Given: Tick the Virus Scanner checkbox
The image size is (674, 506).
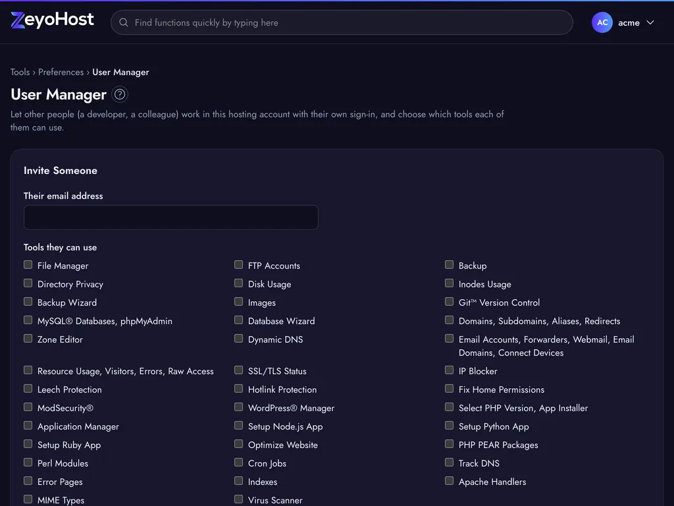Looking at the screenshot, I should [x=238, y=499].
